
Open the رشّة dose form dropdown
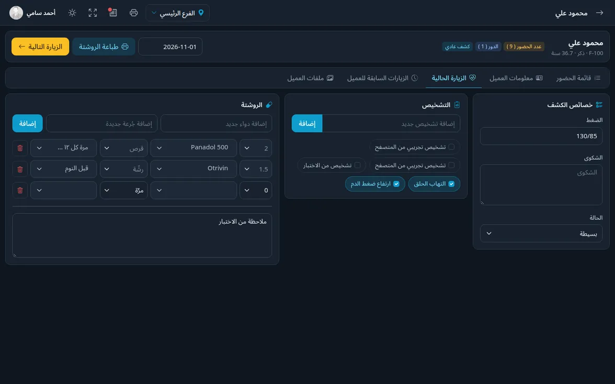[124, 169]
